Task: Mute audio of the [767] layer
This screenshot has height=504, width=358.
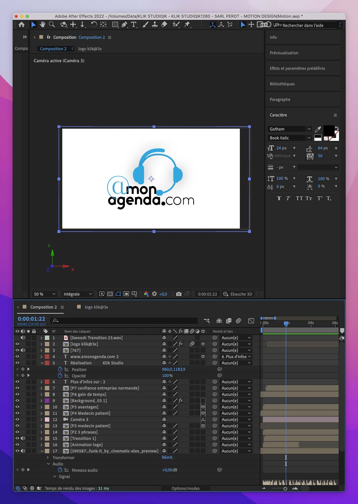Action: pyautogui.click(x=23, y=350)
